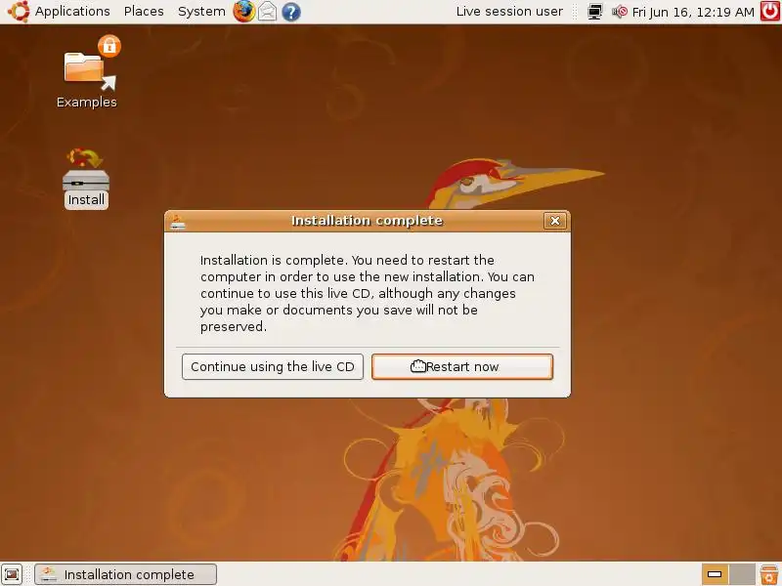Click Installation complete taskbar entry
The height and width of the screenshot is (586, 782).
click(126, 574)
